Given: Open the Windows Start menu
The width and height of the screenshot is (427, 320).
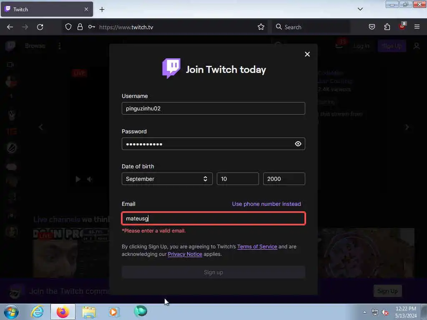Looking at the screenshot, I should pyautogui.click(x=11, y=312).
